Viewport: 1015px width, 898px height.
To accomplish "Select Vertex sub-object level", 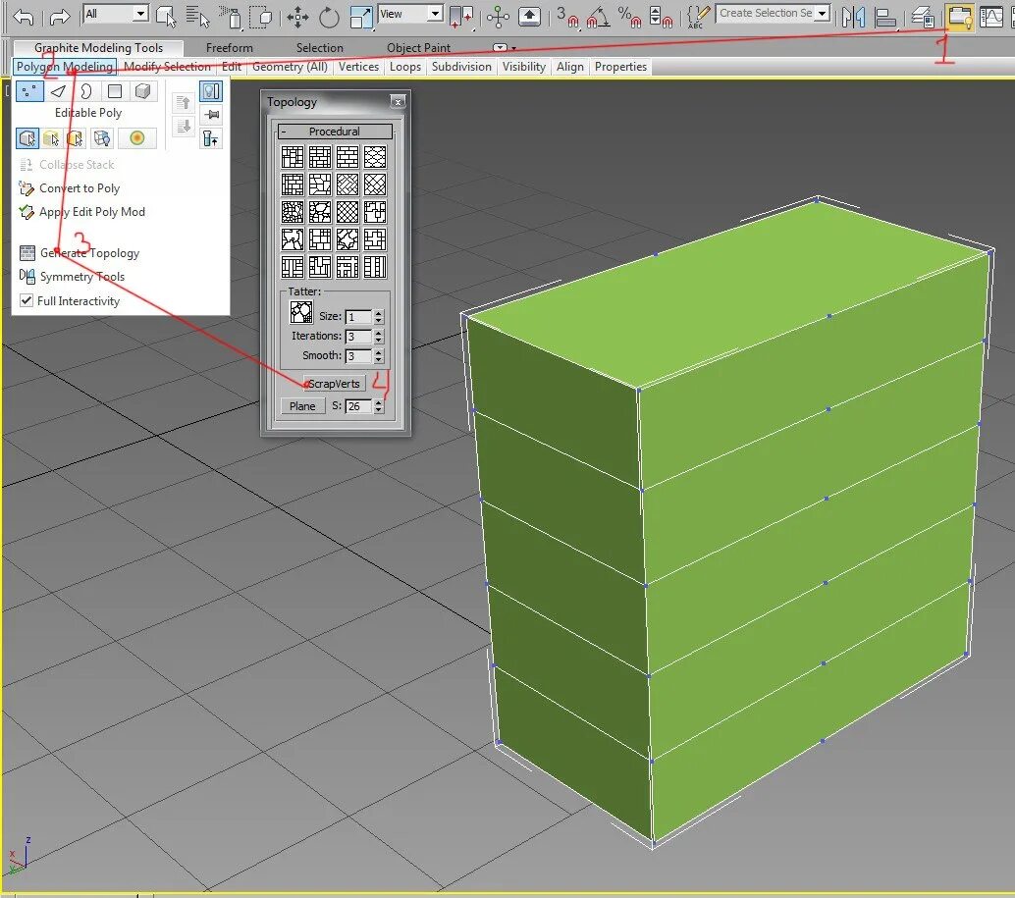I will (29, 91).
